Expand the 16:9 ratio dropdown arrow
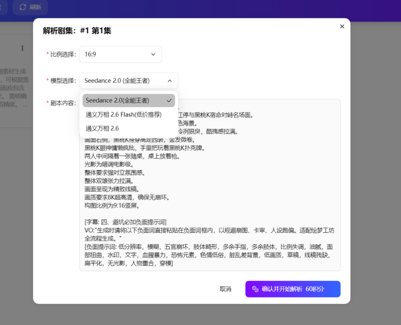Viewport: 401px width, 325px height. pyautogui.click(x=153, y=54)
